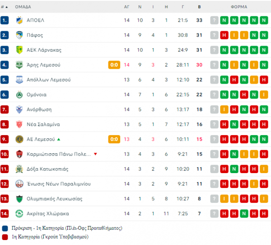Click the Πάφος club logo
271x245 pixels.
19,35
